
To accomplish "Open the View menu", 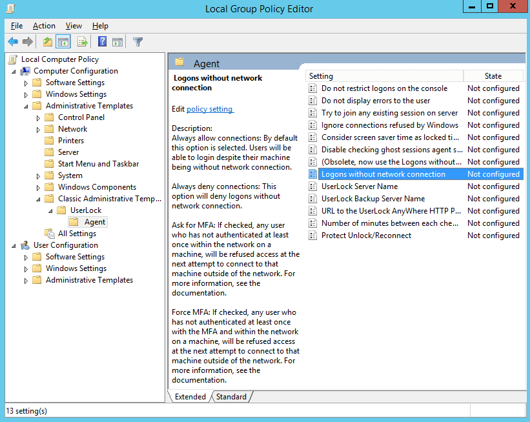I will (74, 26).
